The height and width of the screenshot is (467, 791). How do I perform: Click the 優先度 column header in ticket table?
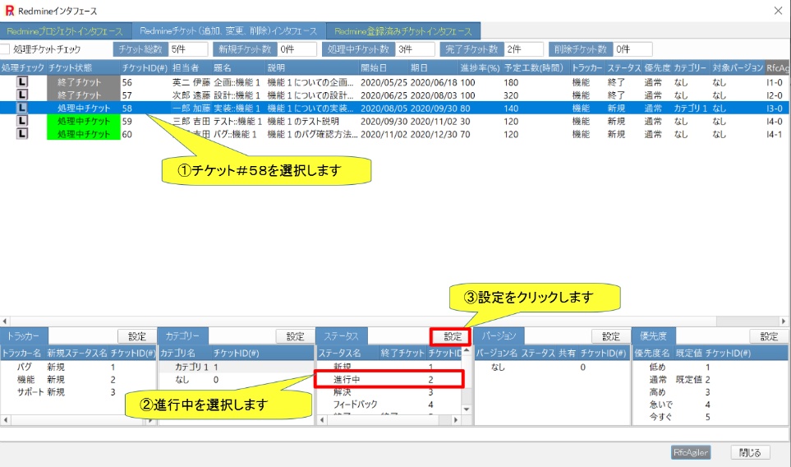tap(657, 67)
